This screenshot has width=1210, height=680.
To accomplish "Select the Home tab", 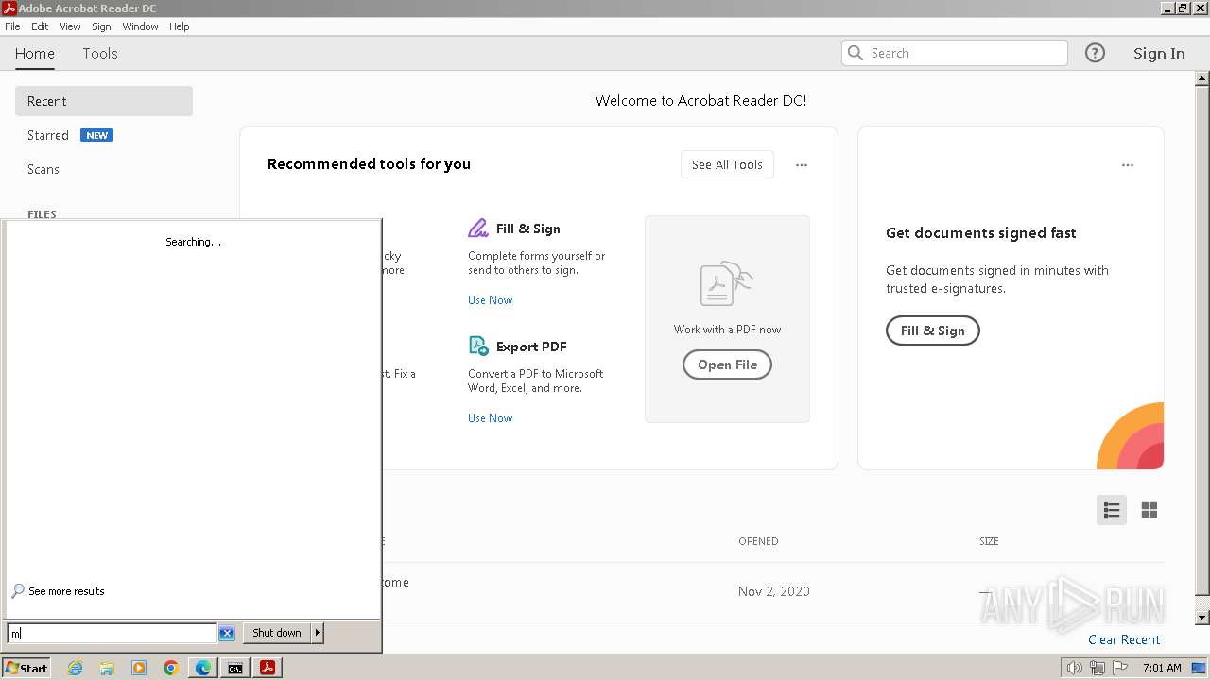I will click(x=35, y=53).
